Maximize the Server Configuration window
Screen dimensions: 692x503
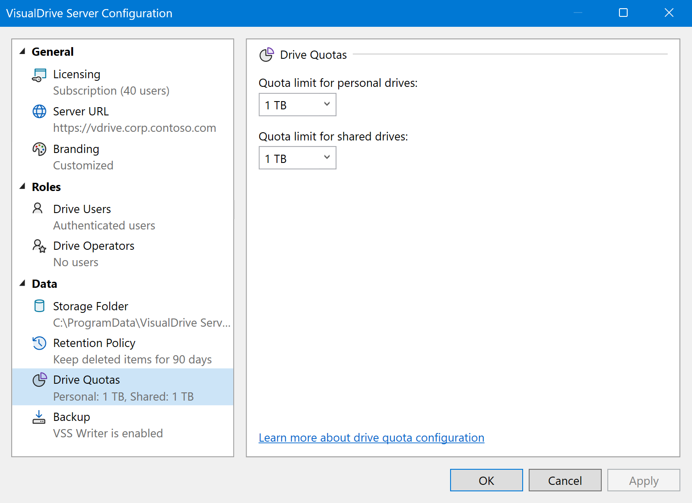[x=623, y=13]
